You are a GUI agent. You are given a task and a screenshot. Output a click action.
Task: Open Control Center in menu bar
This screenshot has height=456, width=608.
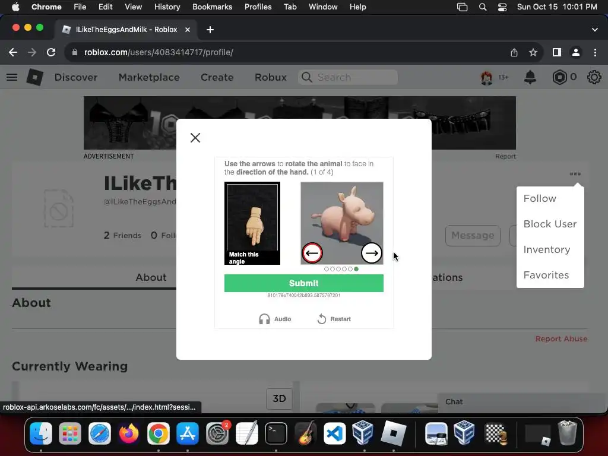(x=502, y=7)
